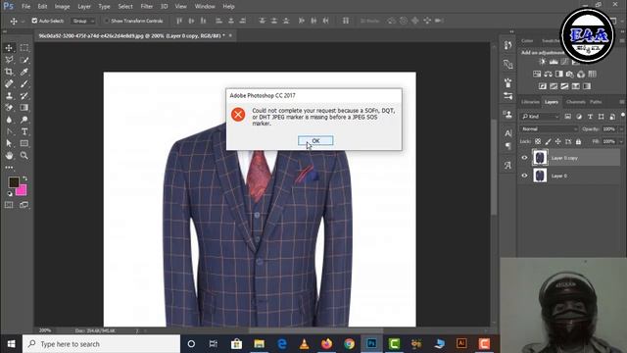
Task: Select the Horizontal Type tool
Action: (x=24, y=131)
